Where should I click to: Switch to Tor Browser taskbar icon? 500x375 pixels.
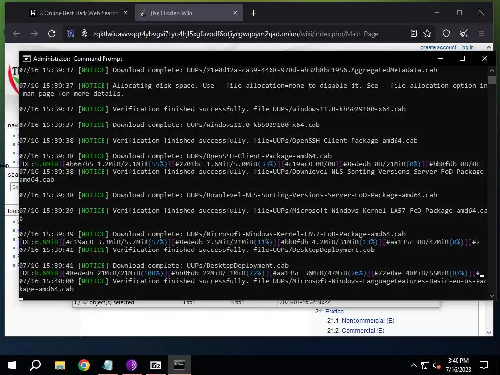tap(131, 365)
